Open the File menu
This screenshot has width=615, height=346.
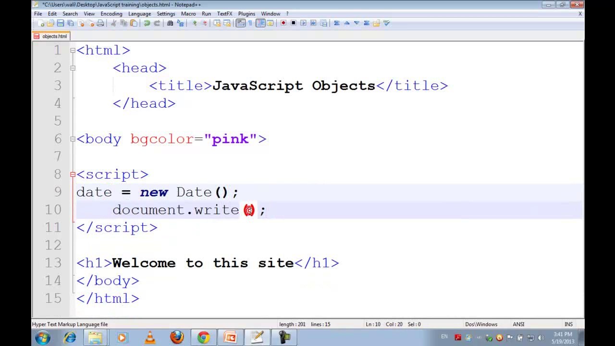pyautogui.click(x=38, y=13)
